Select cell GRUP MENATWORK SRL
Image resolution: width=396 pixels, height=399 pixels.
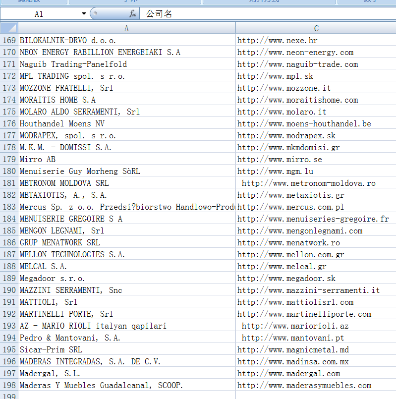(127, 242)
